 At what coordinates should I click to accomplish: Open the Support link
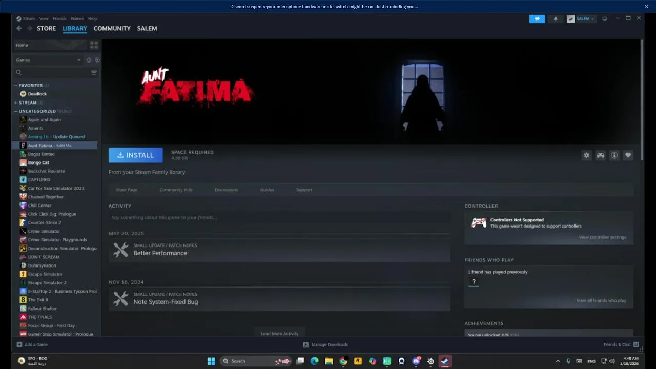304,190
